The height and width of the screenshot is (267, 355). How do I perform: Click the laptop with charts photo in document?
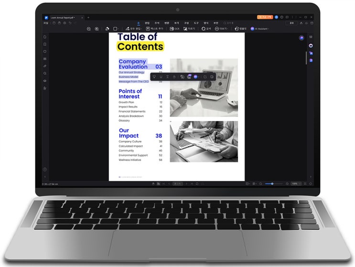(x=204, y=87)
